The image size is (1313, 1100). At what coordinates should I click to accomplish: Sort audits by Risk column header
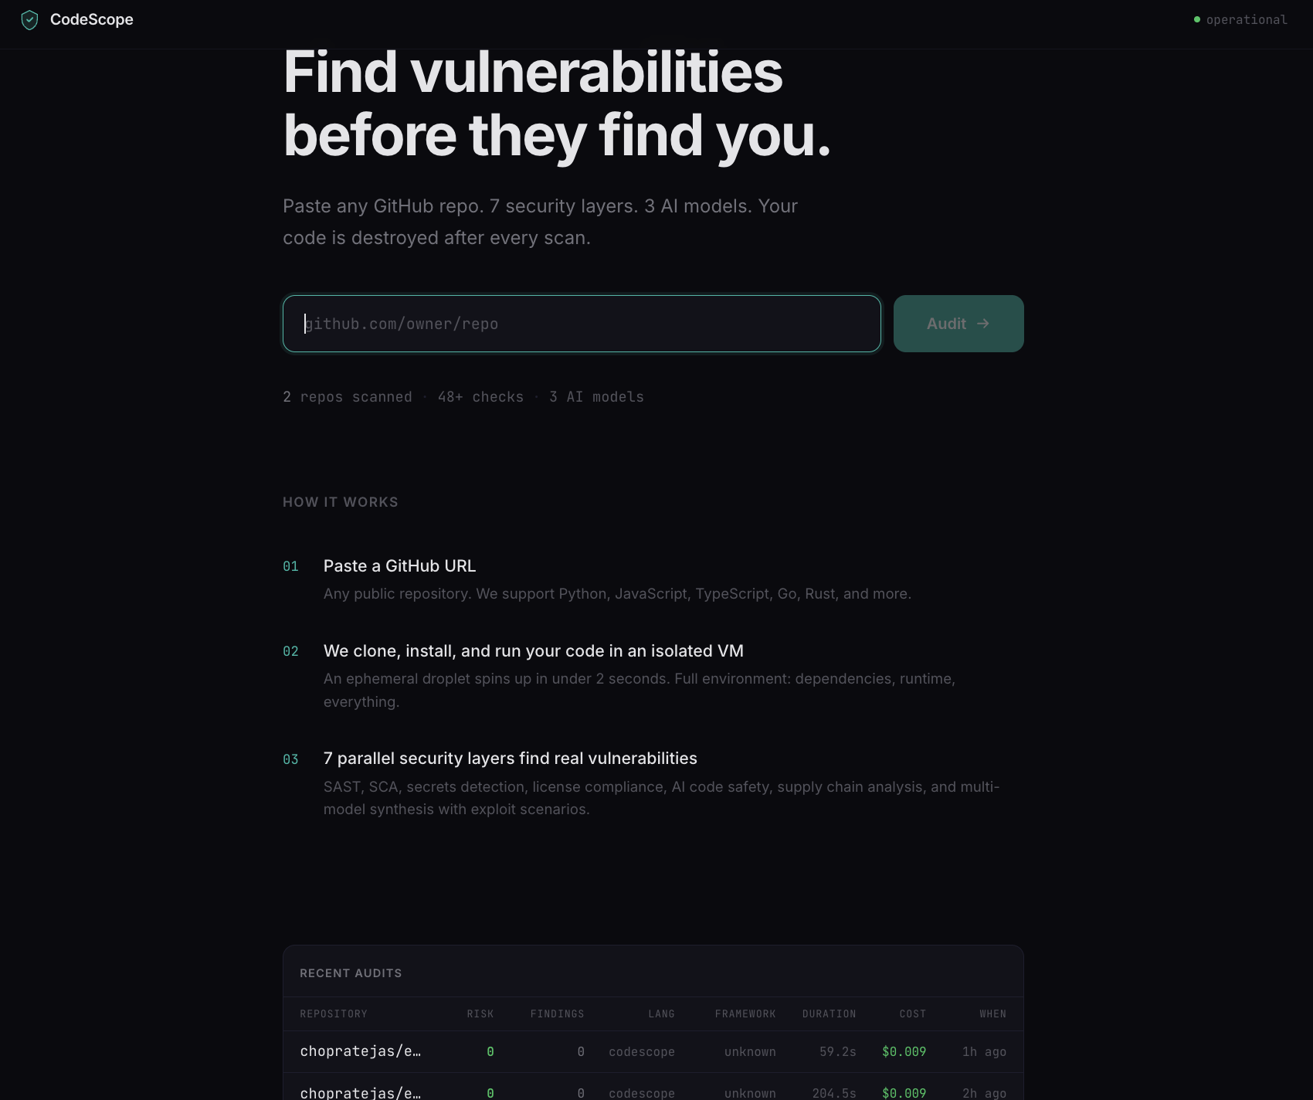click(480, 1014)
